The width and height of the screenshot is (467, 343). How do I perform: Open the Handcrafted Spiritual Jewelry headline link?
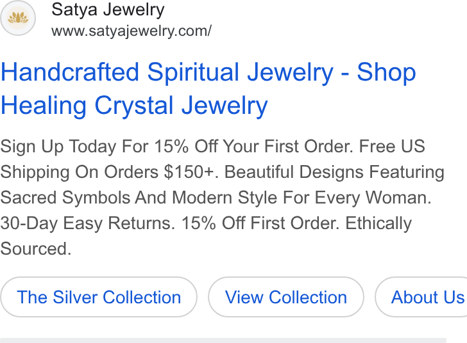pyautogui.click(x=208, y=88)
